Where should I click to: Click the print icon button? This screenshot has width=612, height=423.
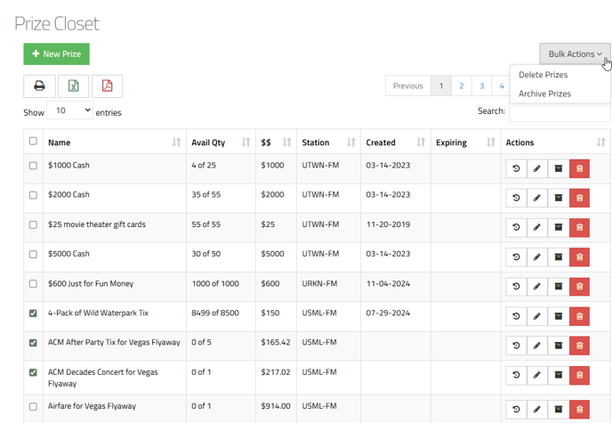39,86
